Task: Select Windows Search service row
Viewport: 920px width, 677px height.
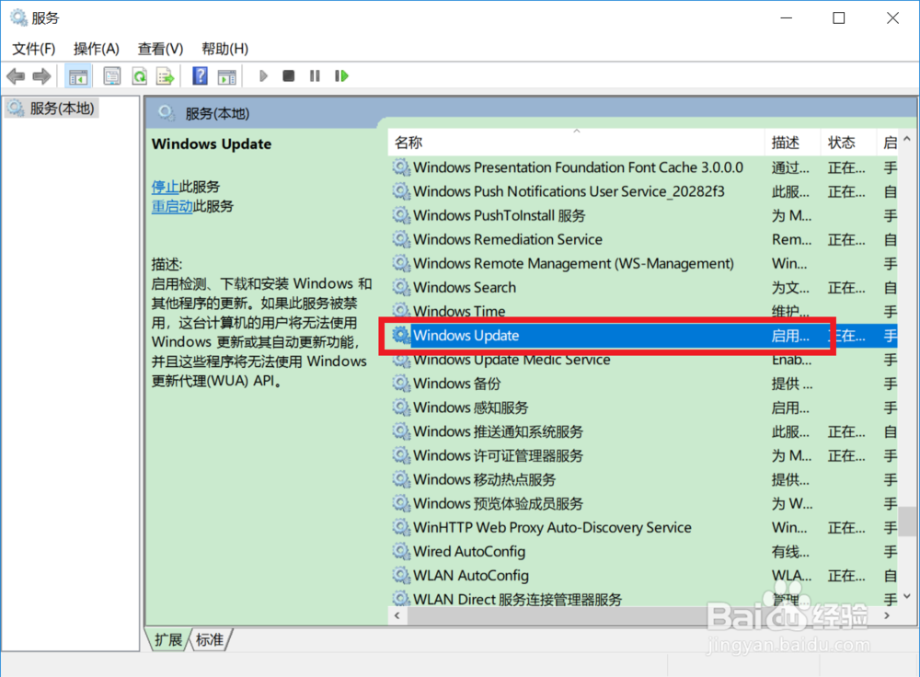Action: click(x=643, y=288)
